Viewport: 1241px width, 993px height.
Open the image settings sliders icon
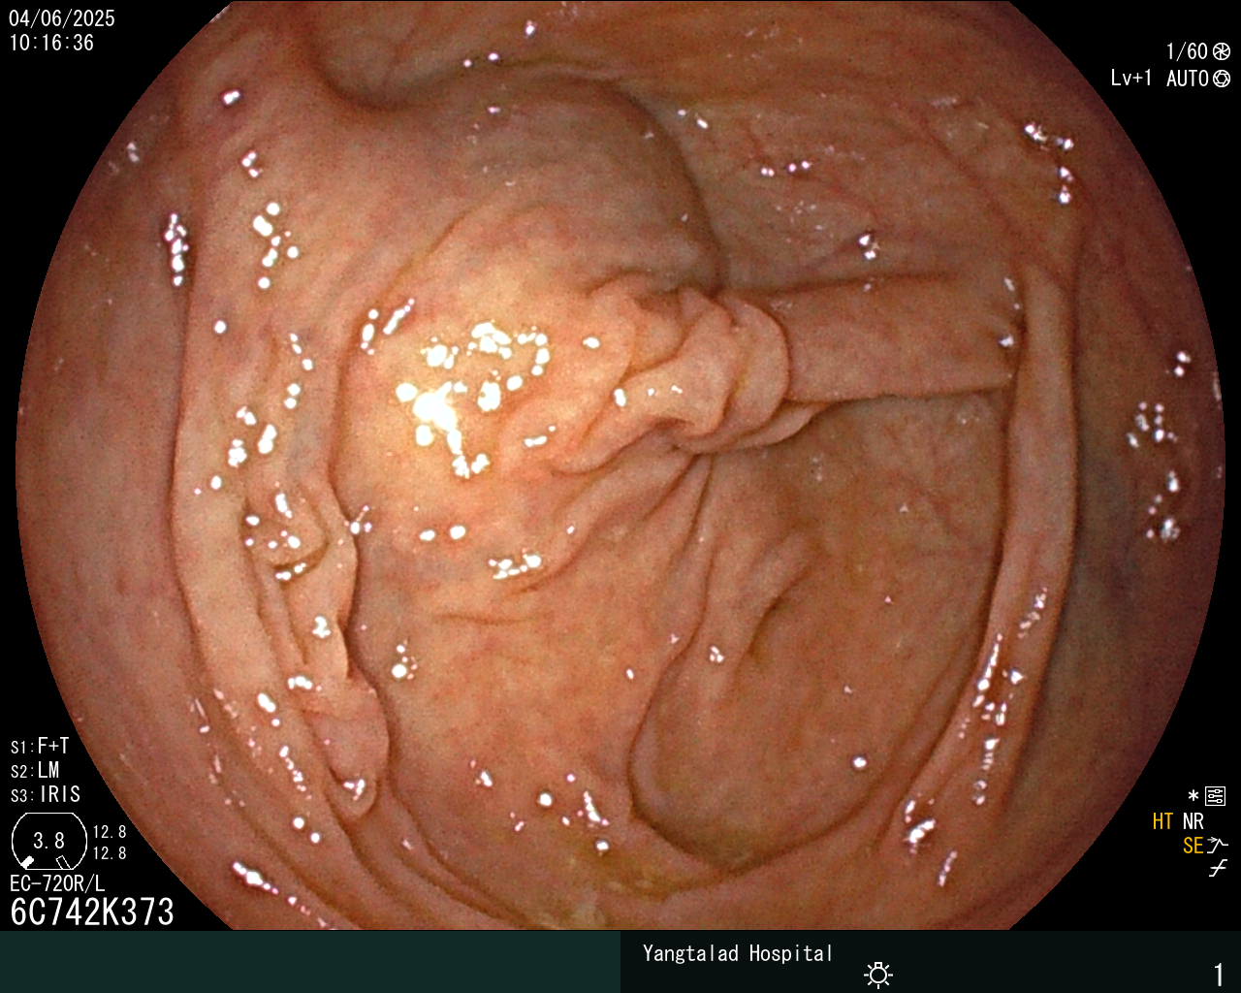[x=1215, y=797]
